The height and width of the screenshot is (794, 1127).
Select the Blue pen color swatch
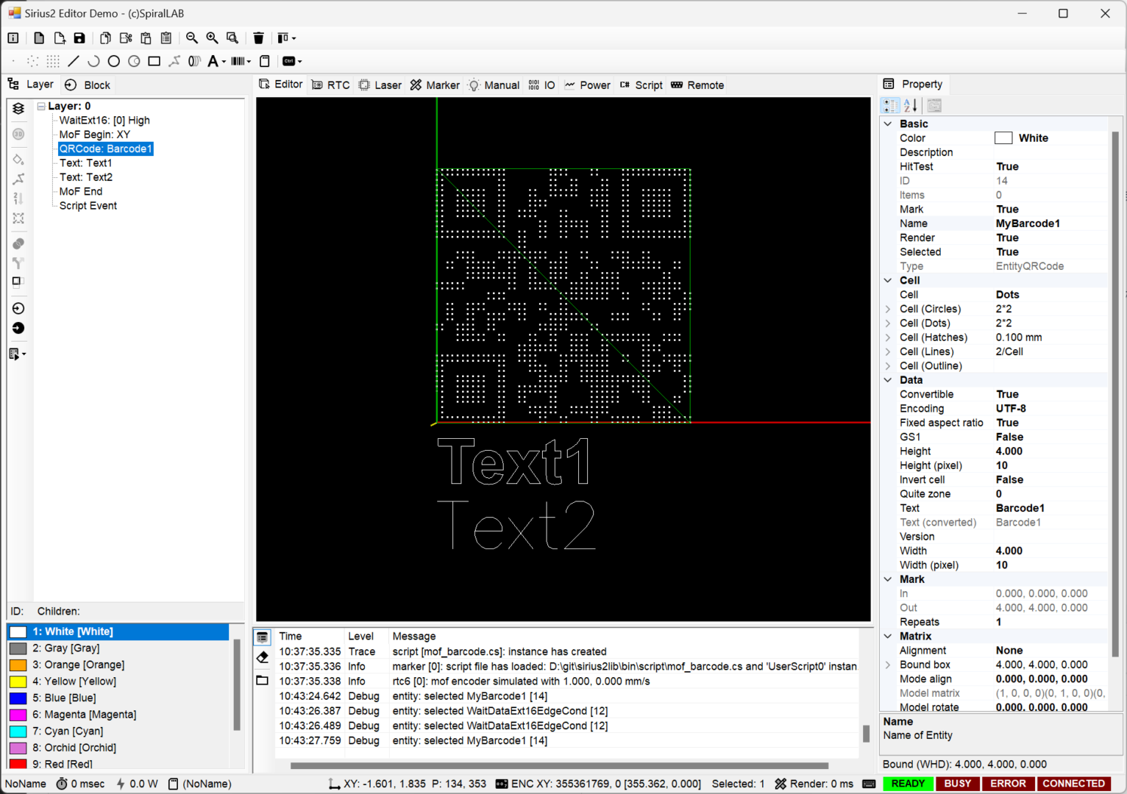pyautogui.click(x=18, y=698)
